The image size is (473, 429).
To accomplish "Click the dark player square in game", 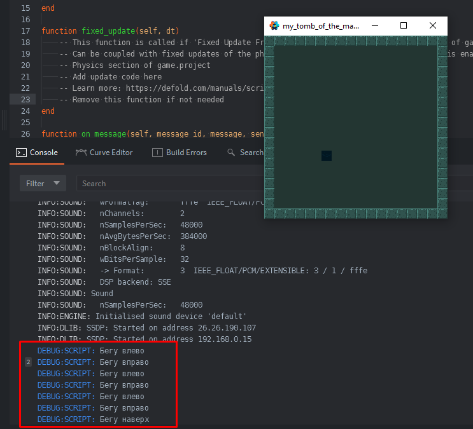I will click(x=327, y=156).
